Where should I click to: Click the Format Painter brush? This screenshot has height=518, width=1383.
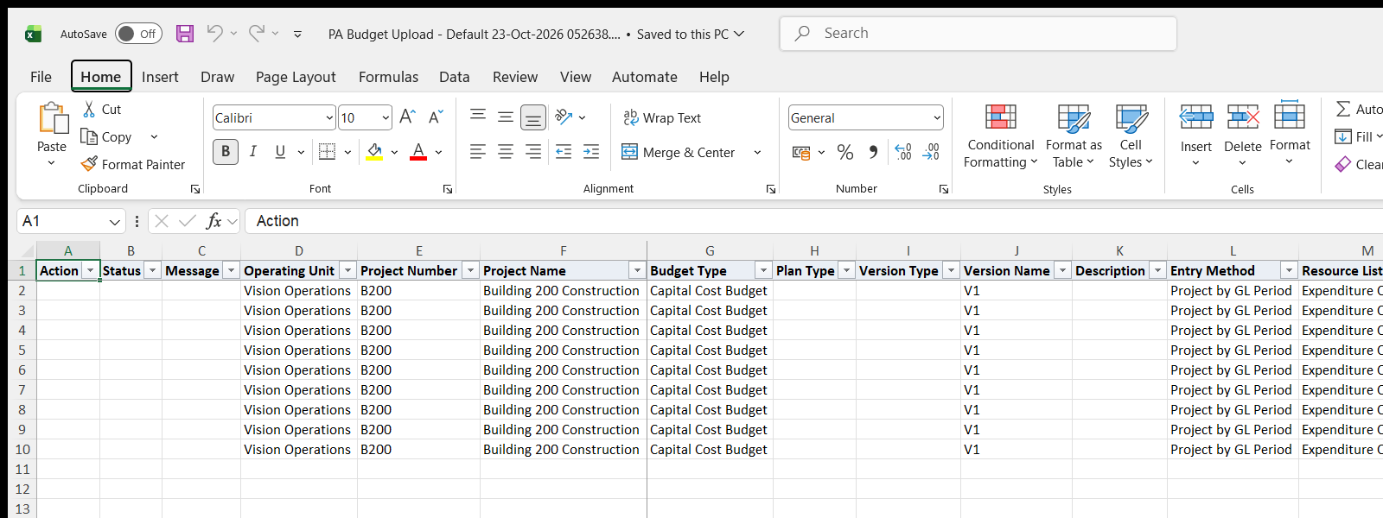[89, 163]
